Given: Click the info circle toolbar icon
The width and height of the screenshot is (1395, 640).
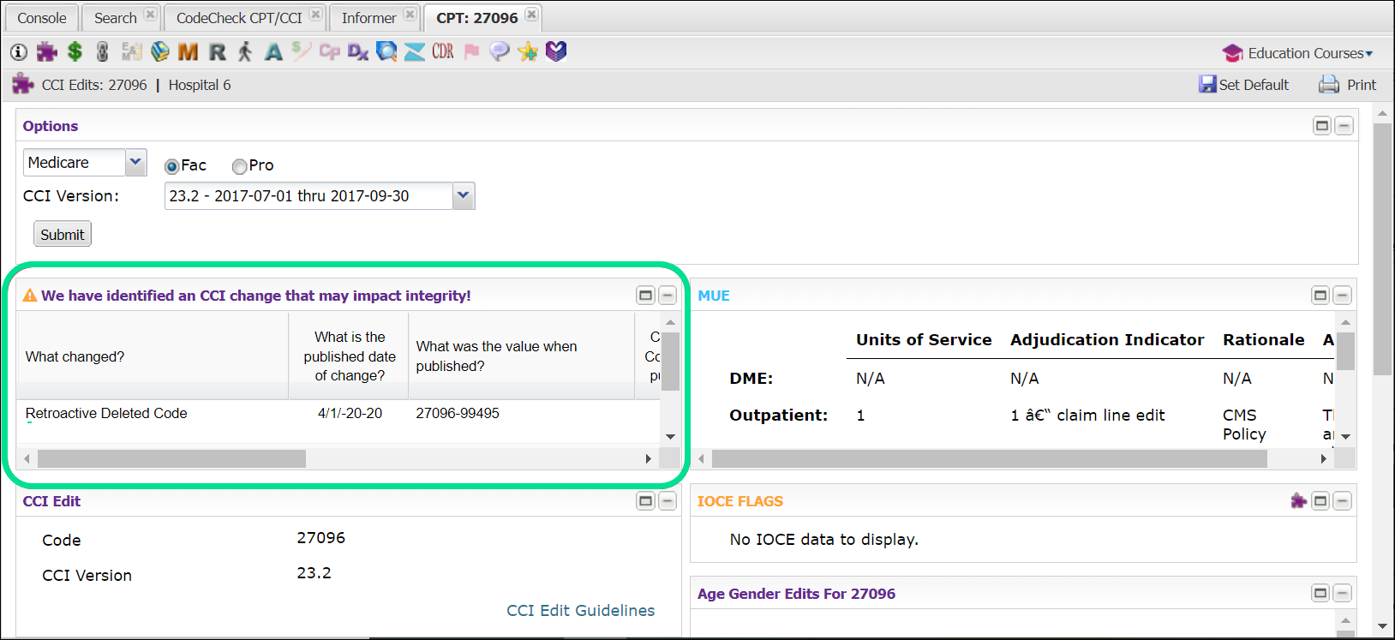Looking at the screenshot, I should coord(19,52).
